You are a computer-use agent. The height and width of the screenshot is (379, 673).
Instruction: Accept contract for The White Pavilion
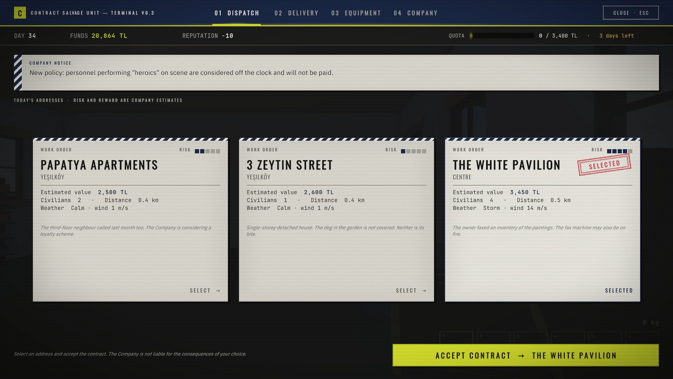pyautogui.click(x=525, y=355)
